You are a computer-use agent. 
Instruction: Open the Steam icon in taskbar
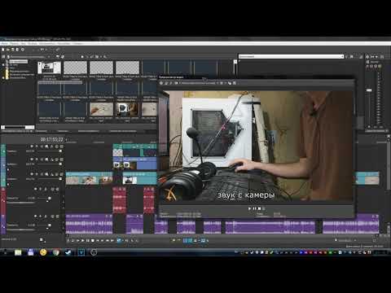68,252
